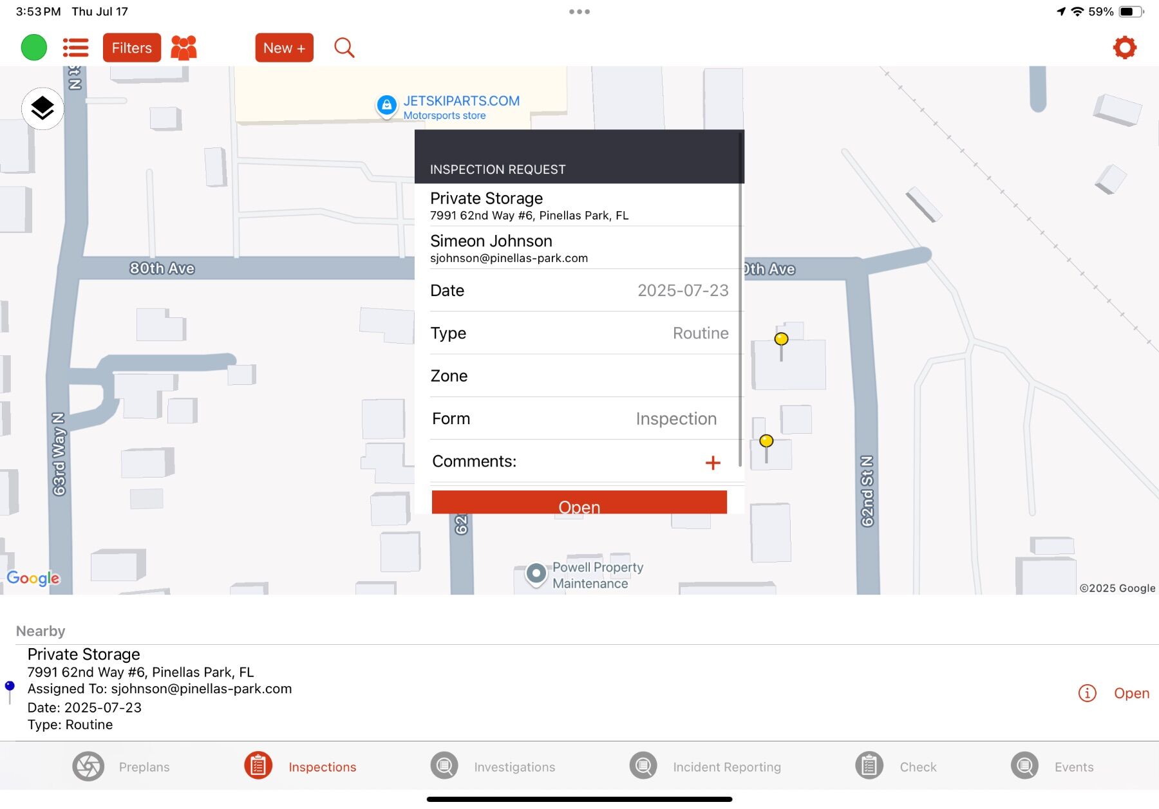Viewport: 1159px width, 809px height.
Task: Tap Comments: label in inspection request
Action: (475, 461)
